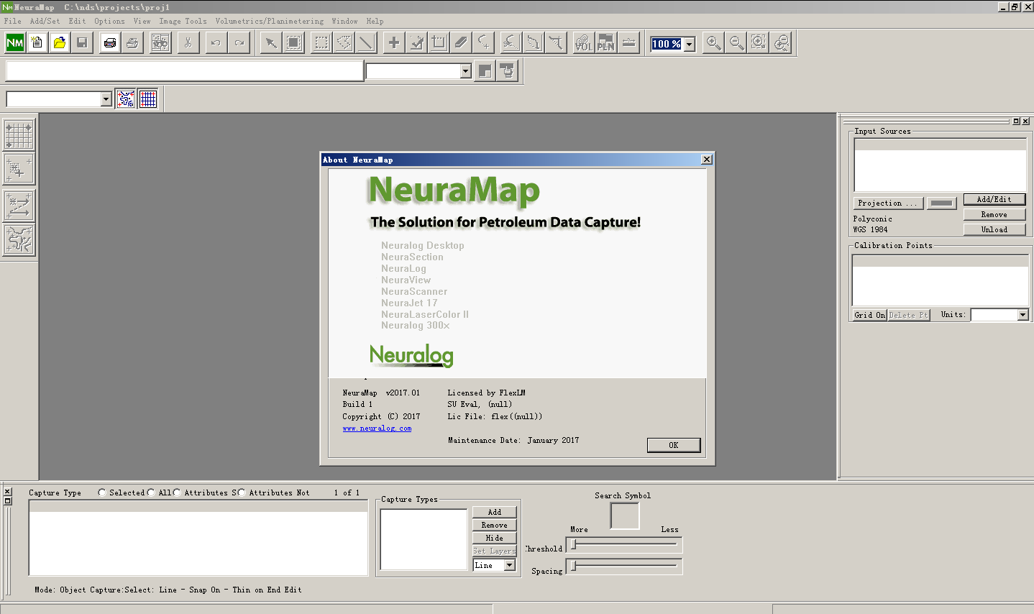Select the arrow pointer tool
Screen dimensions: 1034x614
pyautogui.click(x=271, y=43)
